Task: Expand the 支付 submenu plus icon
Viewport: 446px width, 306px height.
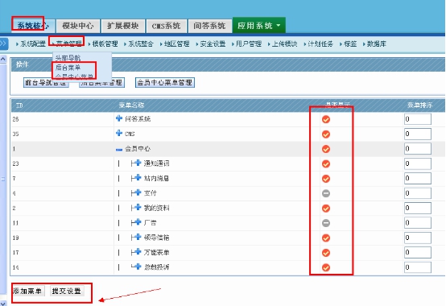Action: click(138, 192)
